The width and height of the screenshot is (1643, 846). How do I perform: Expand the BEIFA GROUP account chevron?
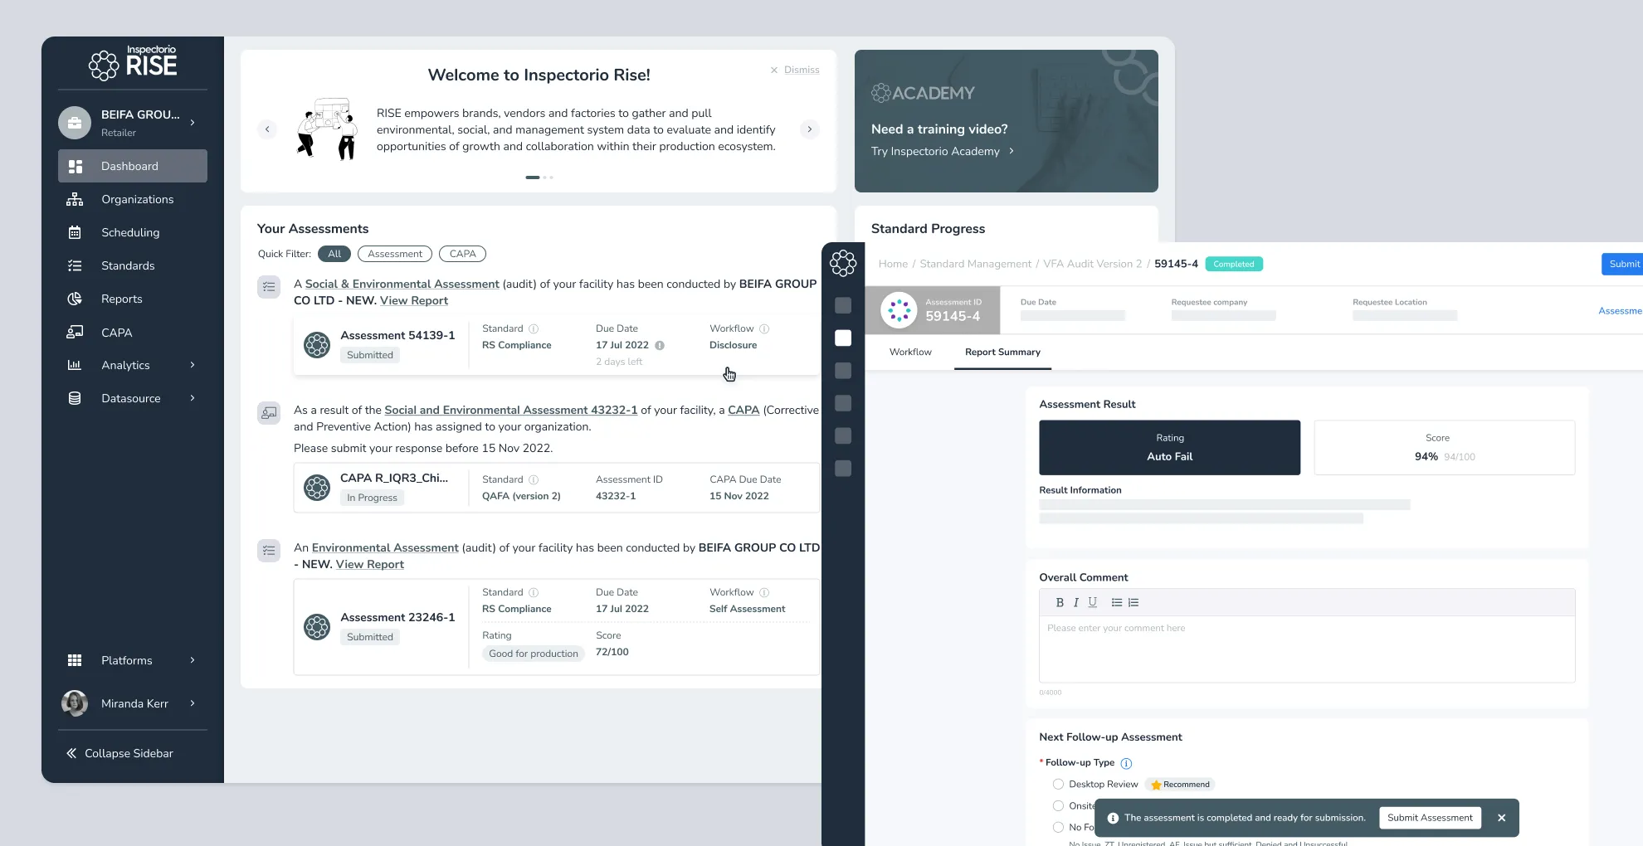(193, 123)
